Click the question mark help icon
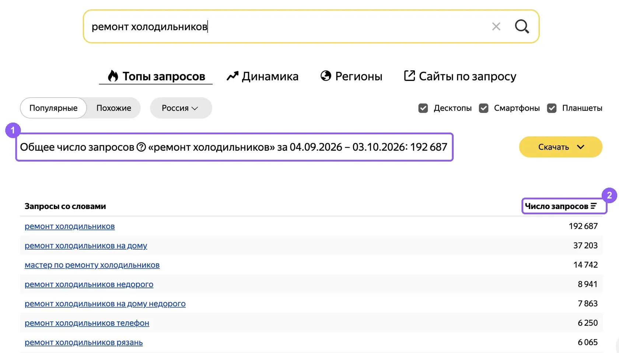The image size is (619, 353). pyautogui.click(x=141, y=147)
